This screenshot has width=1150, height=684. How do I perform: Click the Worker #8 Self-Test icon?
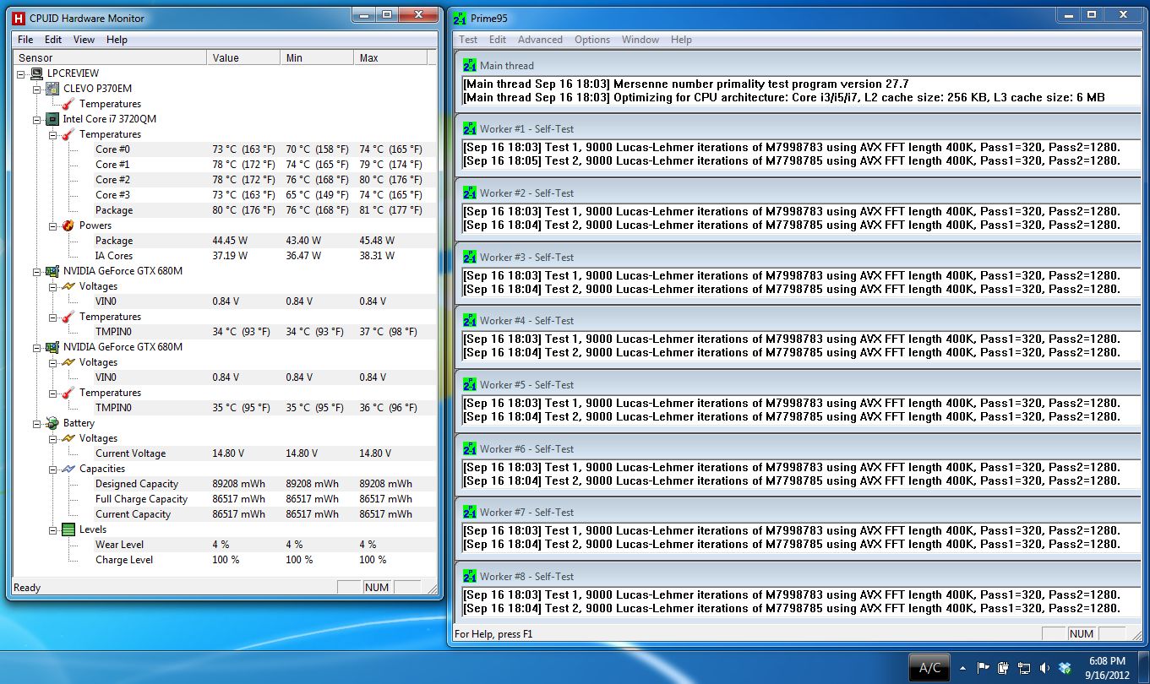[x=470, y=576]
